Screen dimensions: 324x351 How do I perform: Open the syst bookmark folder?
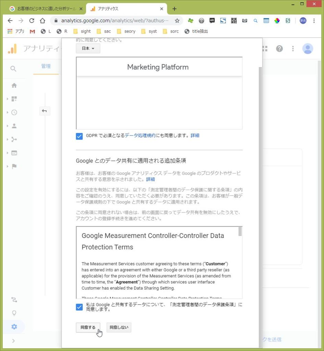[149, 31]
